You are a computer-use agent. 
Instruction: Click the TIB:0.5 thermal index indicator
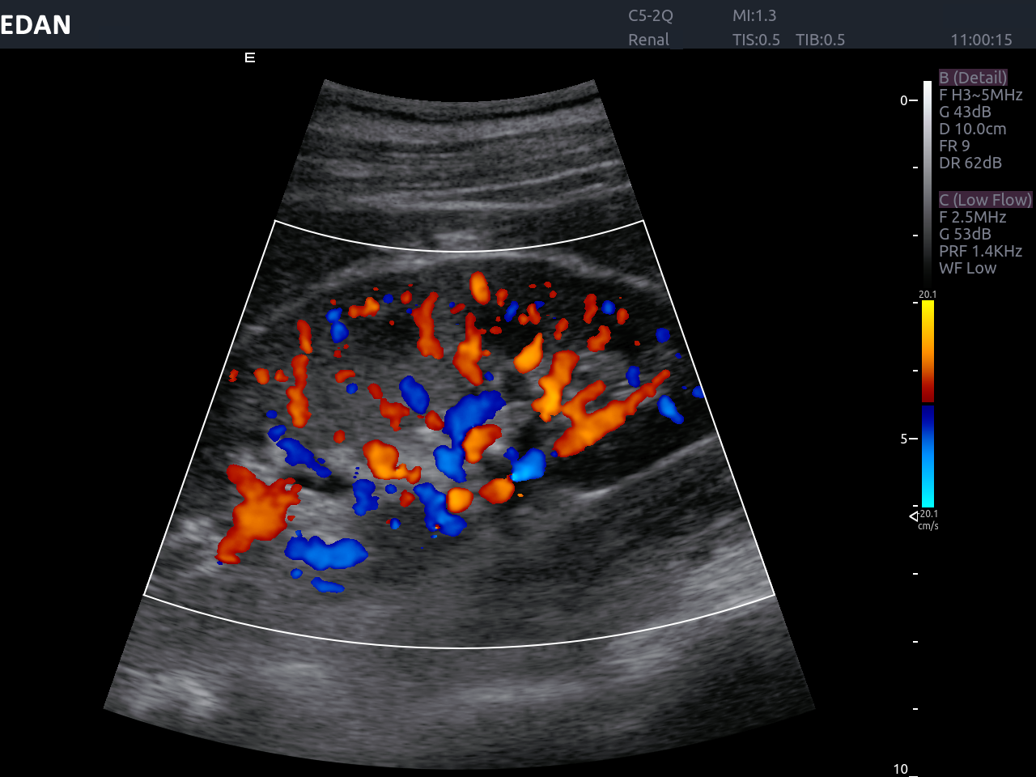(x=819, y=39)
